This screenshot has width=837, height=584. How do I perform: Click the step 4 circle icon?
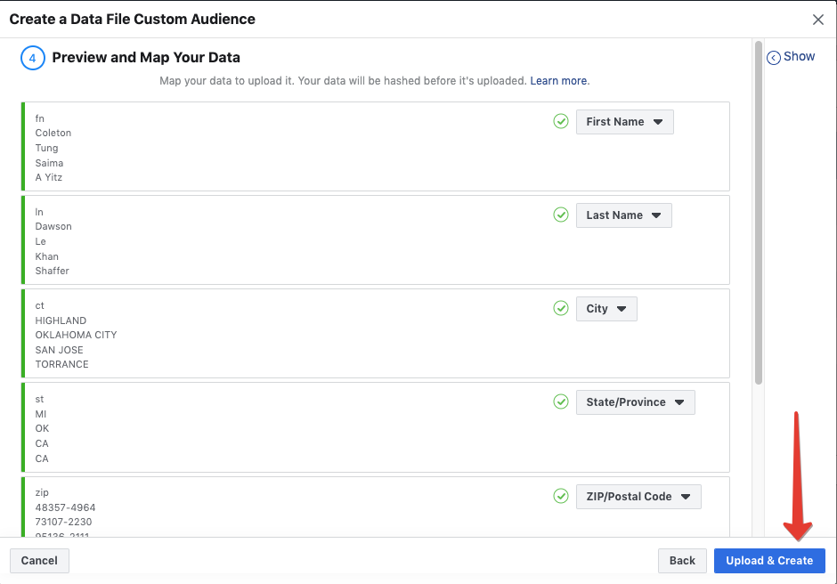(x=33, y=58)
